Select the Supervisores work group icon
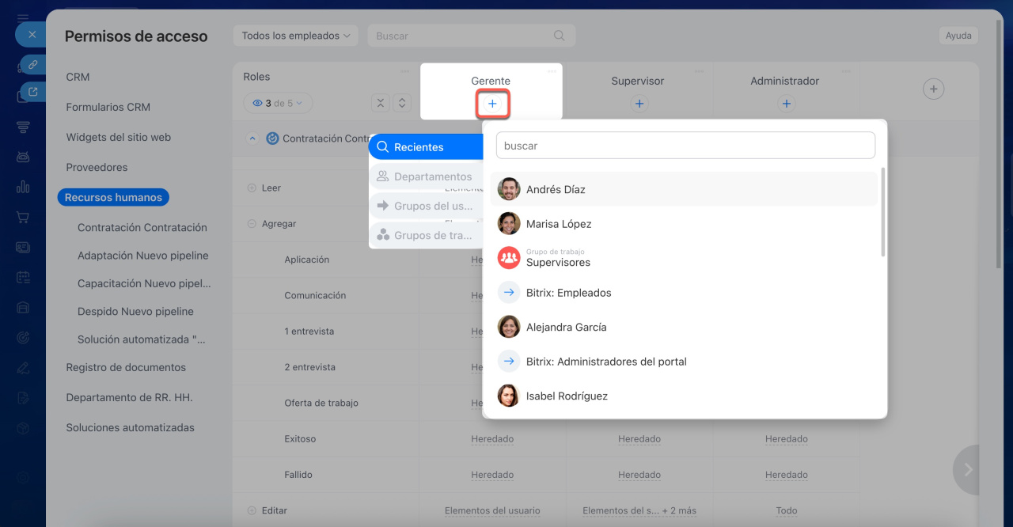 click(x=509, y=258)
